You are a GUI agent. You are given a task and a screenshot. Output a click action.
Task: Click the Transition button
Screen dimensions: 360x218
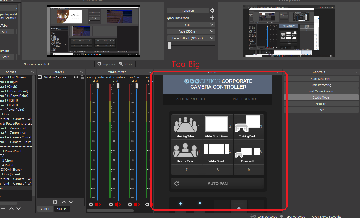pyautogui.click(x=187, y=11)
